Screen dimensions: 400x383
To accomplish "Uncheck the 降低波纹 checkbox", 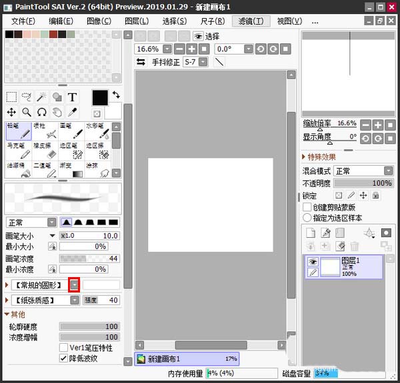I will [x=63, y=358].
